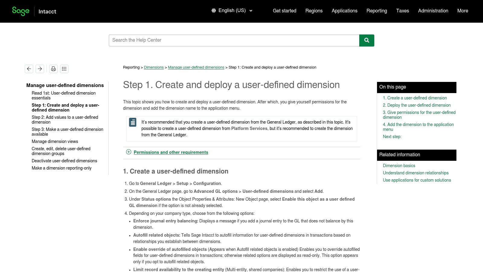Select Step 1: Create and deploy sidebar item
Screen dimensions: 483x272
(66, 108)
